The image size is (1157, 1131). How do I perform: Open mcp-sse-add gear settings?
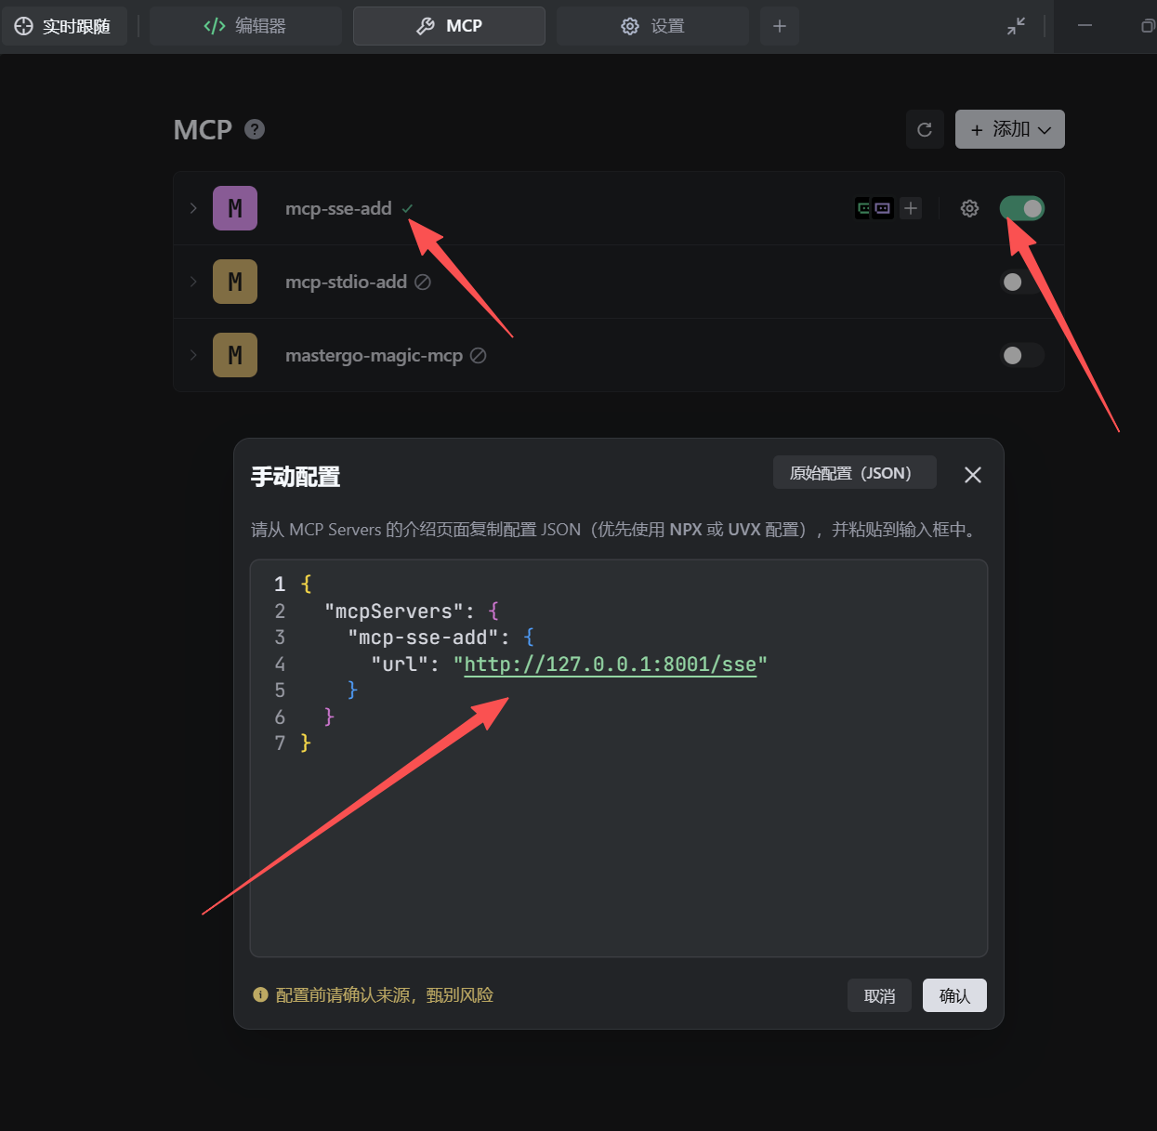point(969,208)
